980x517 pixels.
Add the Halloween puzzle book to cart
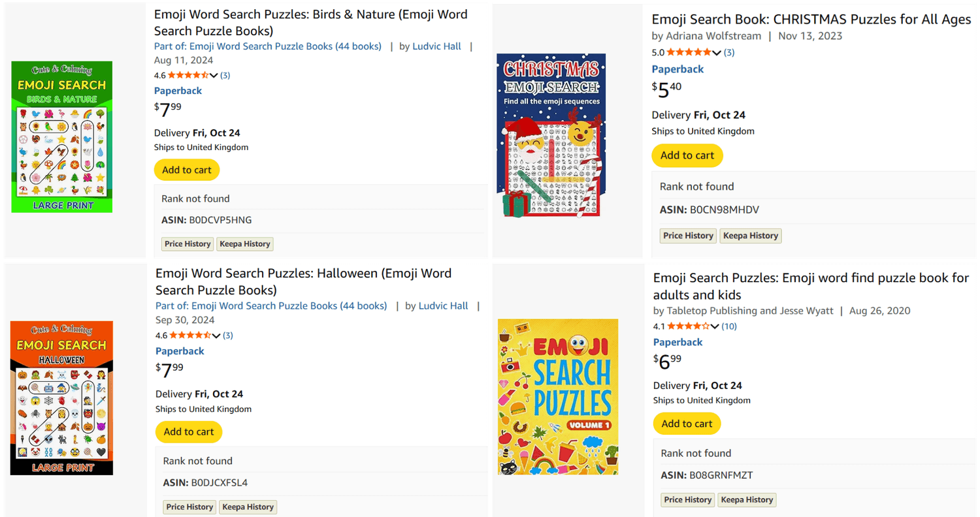pyautogui.click(x=189, y=431)
